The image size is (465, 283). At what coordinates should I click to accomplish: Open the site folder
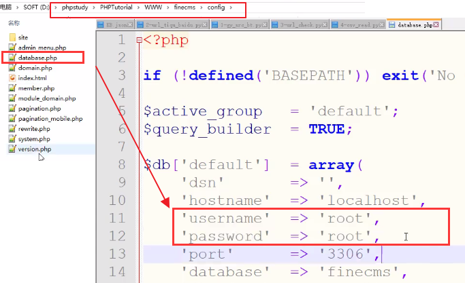23,38
